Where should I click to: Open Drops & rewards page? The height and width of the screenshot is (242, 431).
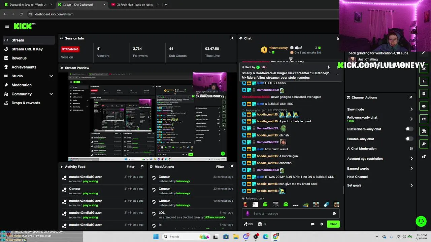[x=29, y=103]
